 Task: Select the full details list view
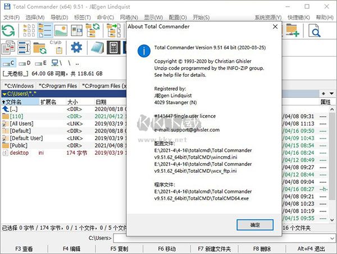click(x=45, y=31)
